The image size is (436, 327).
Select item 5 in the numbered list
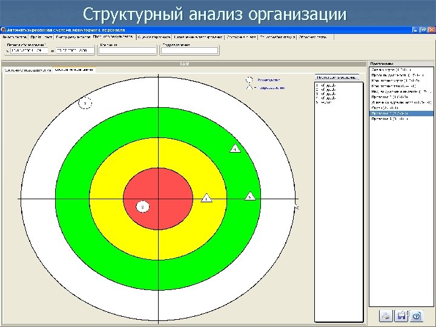click(x=339, y=102)
